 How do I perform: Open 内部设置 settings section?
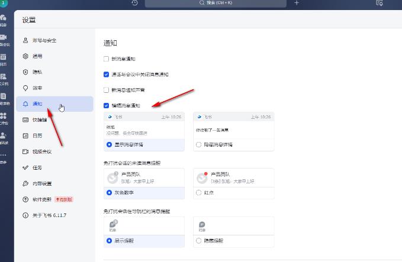[54, 183]
